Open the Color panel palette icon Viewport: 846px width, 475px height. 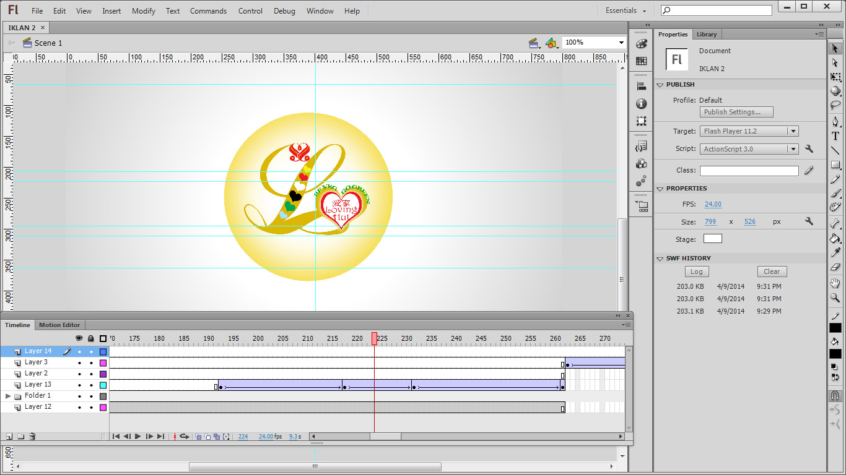click(641, 44)
